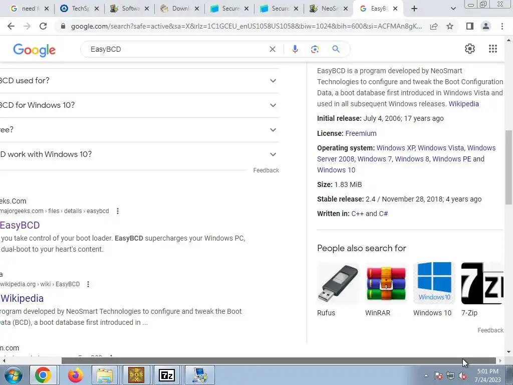This screenshot has height=385, width=513.
Task: Open the Windows Vista link
Action: point(441,148)
